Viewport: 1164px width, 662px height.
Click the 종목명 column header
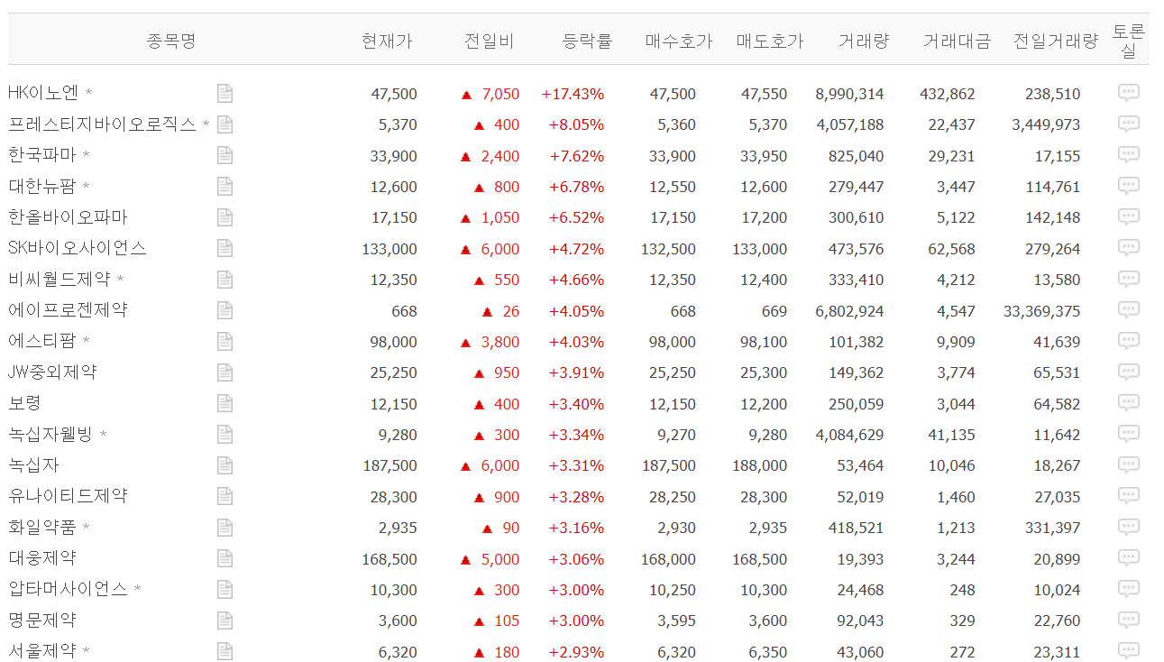[x=171, y=41]
